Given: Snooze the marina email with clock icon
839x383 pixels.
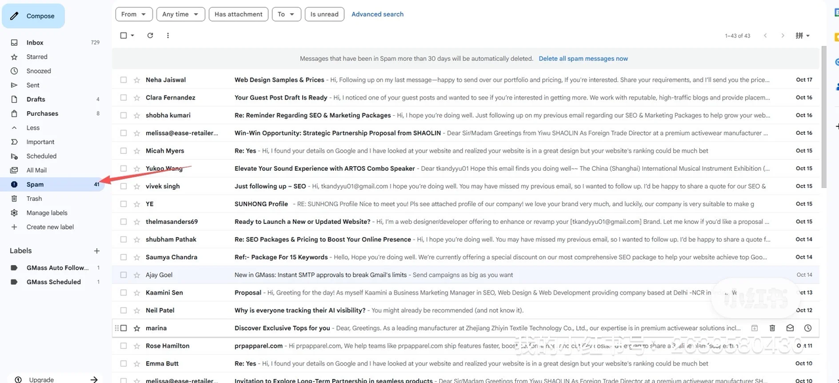Looking at the screenshot, I should tap(808, 328).
